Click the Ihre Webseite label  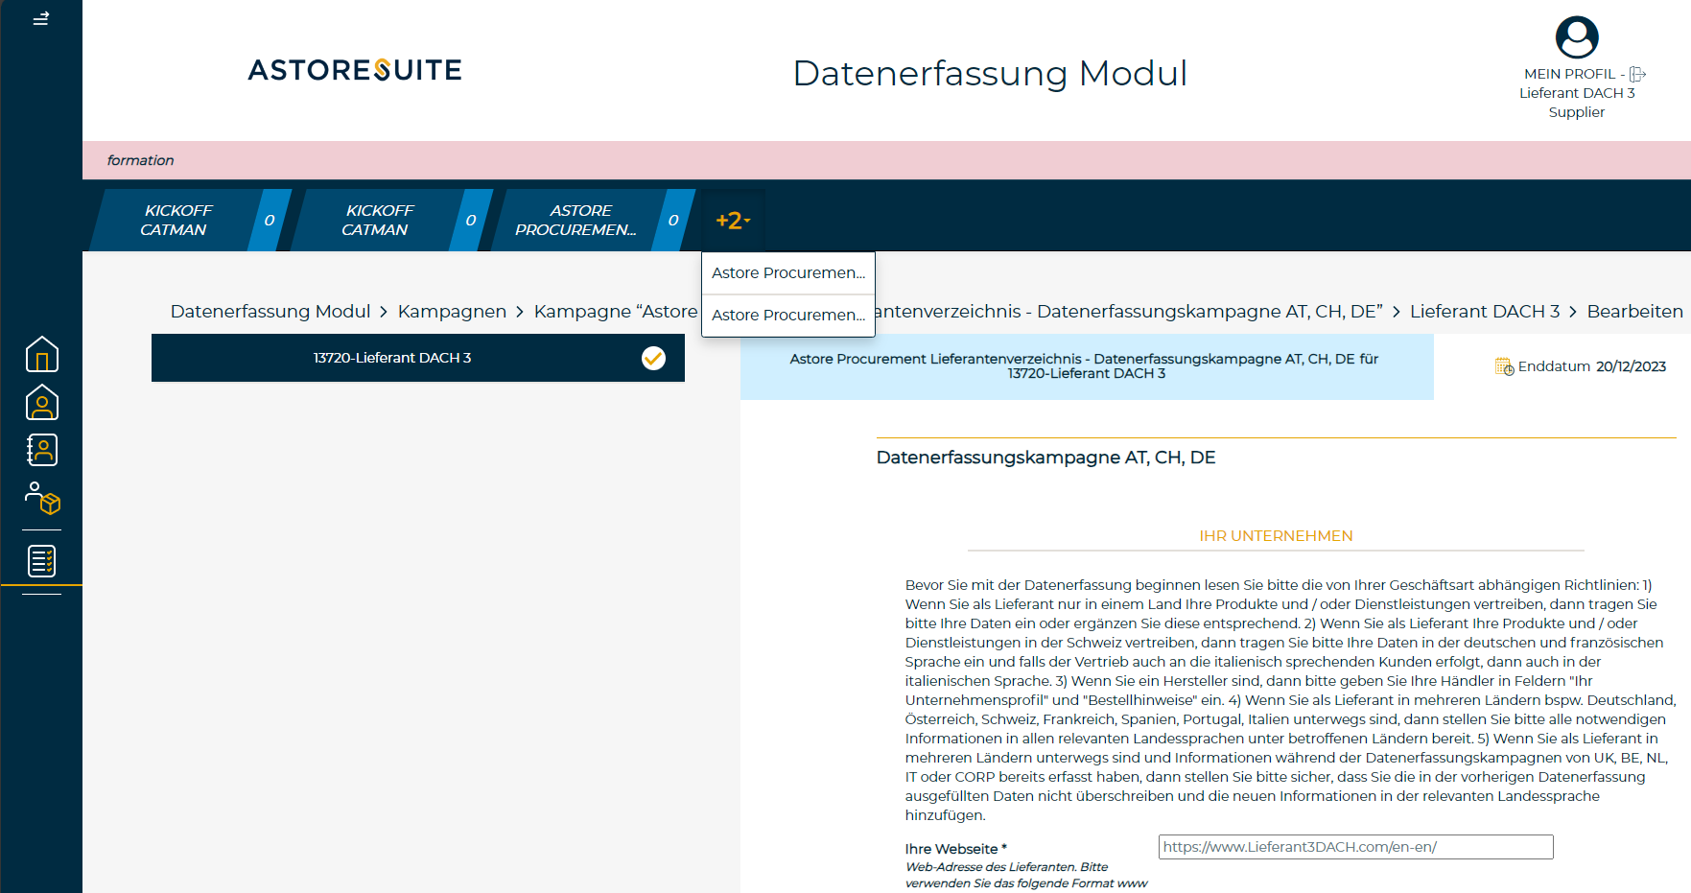955,849
